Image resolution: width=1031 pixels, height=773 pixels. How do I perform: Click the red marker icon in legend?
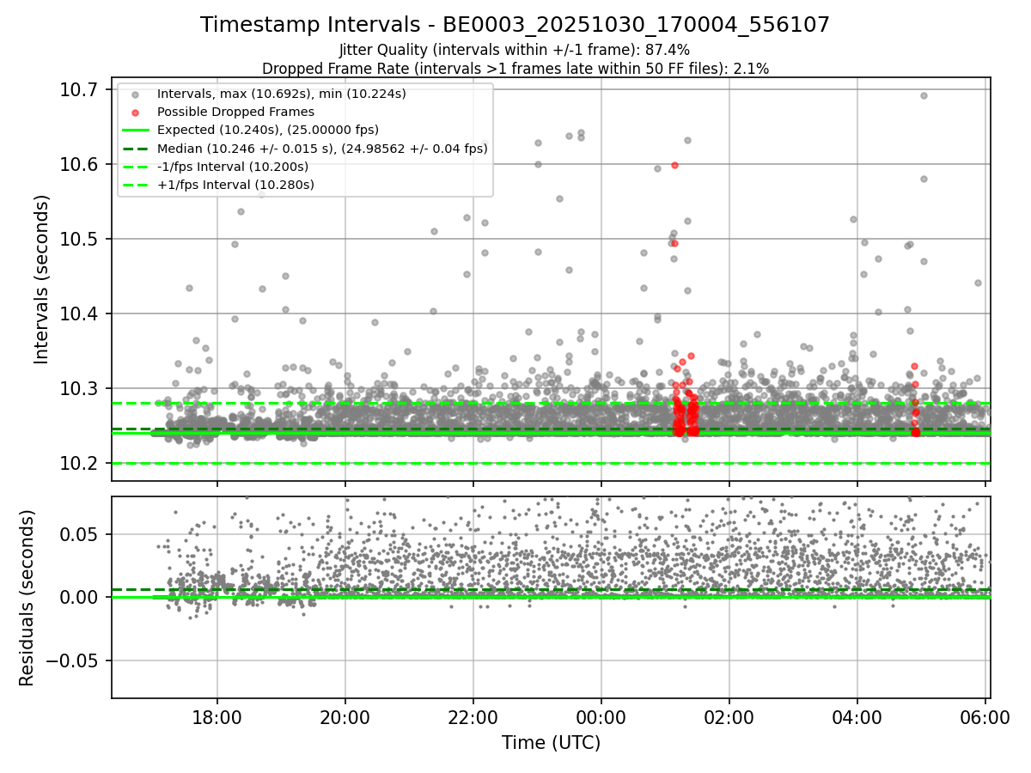(135, 112)
